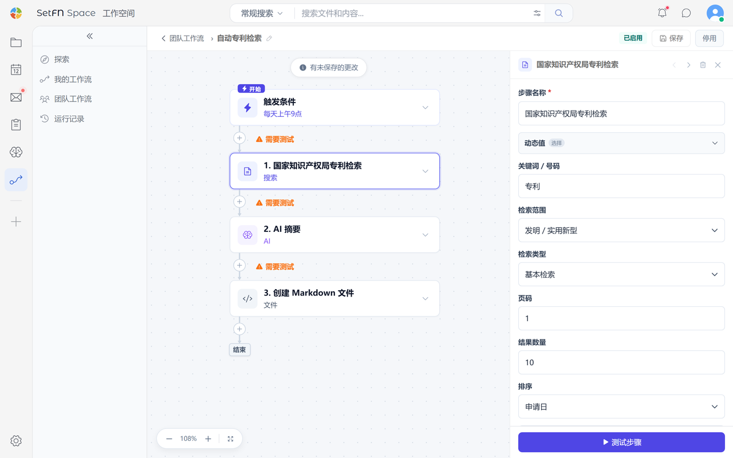Expand the AI 摘要 step card
This screenshot has height=458, width=733.
point(425,235)
